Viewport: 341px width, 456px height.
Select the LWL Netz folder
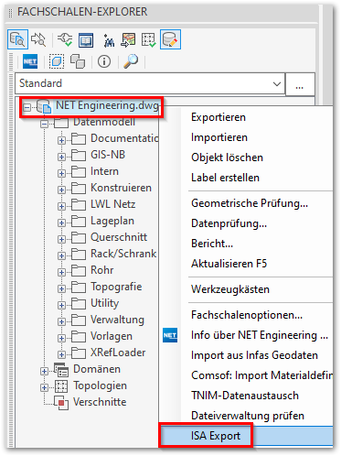pyautogui.click(x=112, y=204)
